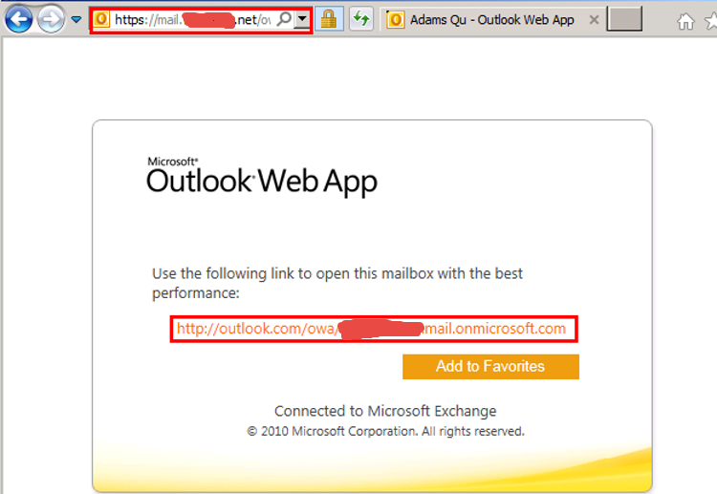Open the address bar autocomplete dropdown
This screenshot has width=717, height=494.
(x=302, y=19)
